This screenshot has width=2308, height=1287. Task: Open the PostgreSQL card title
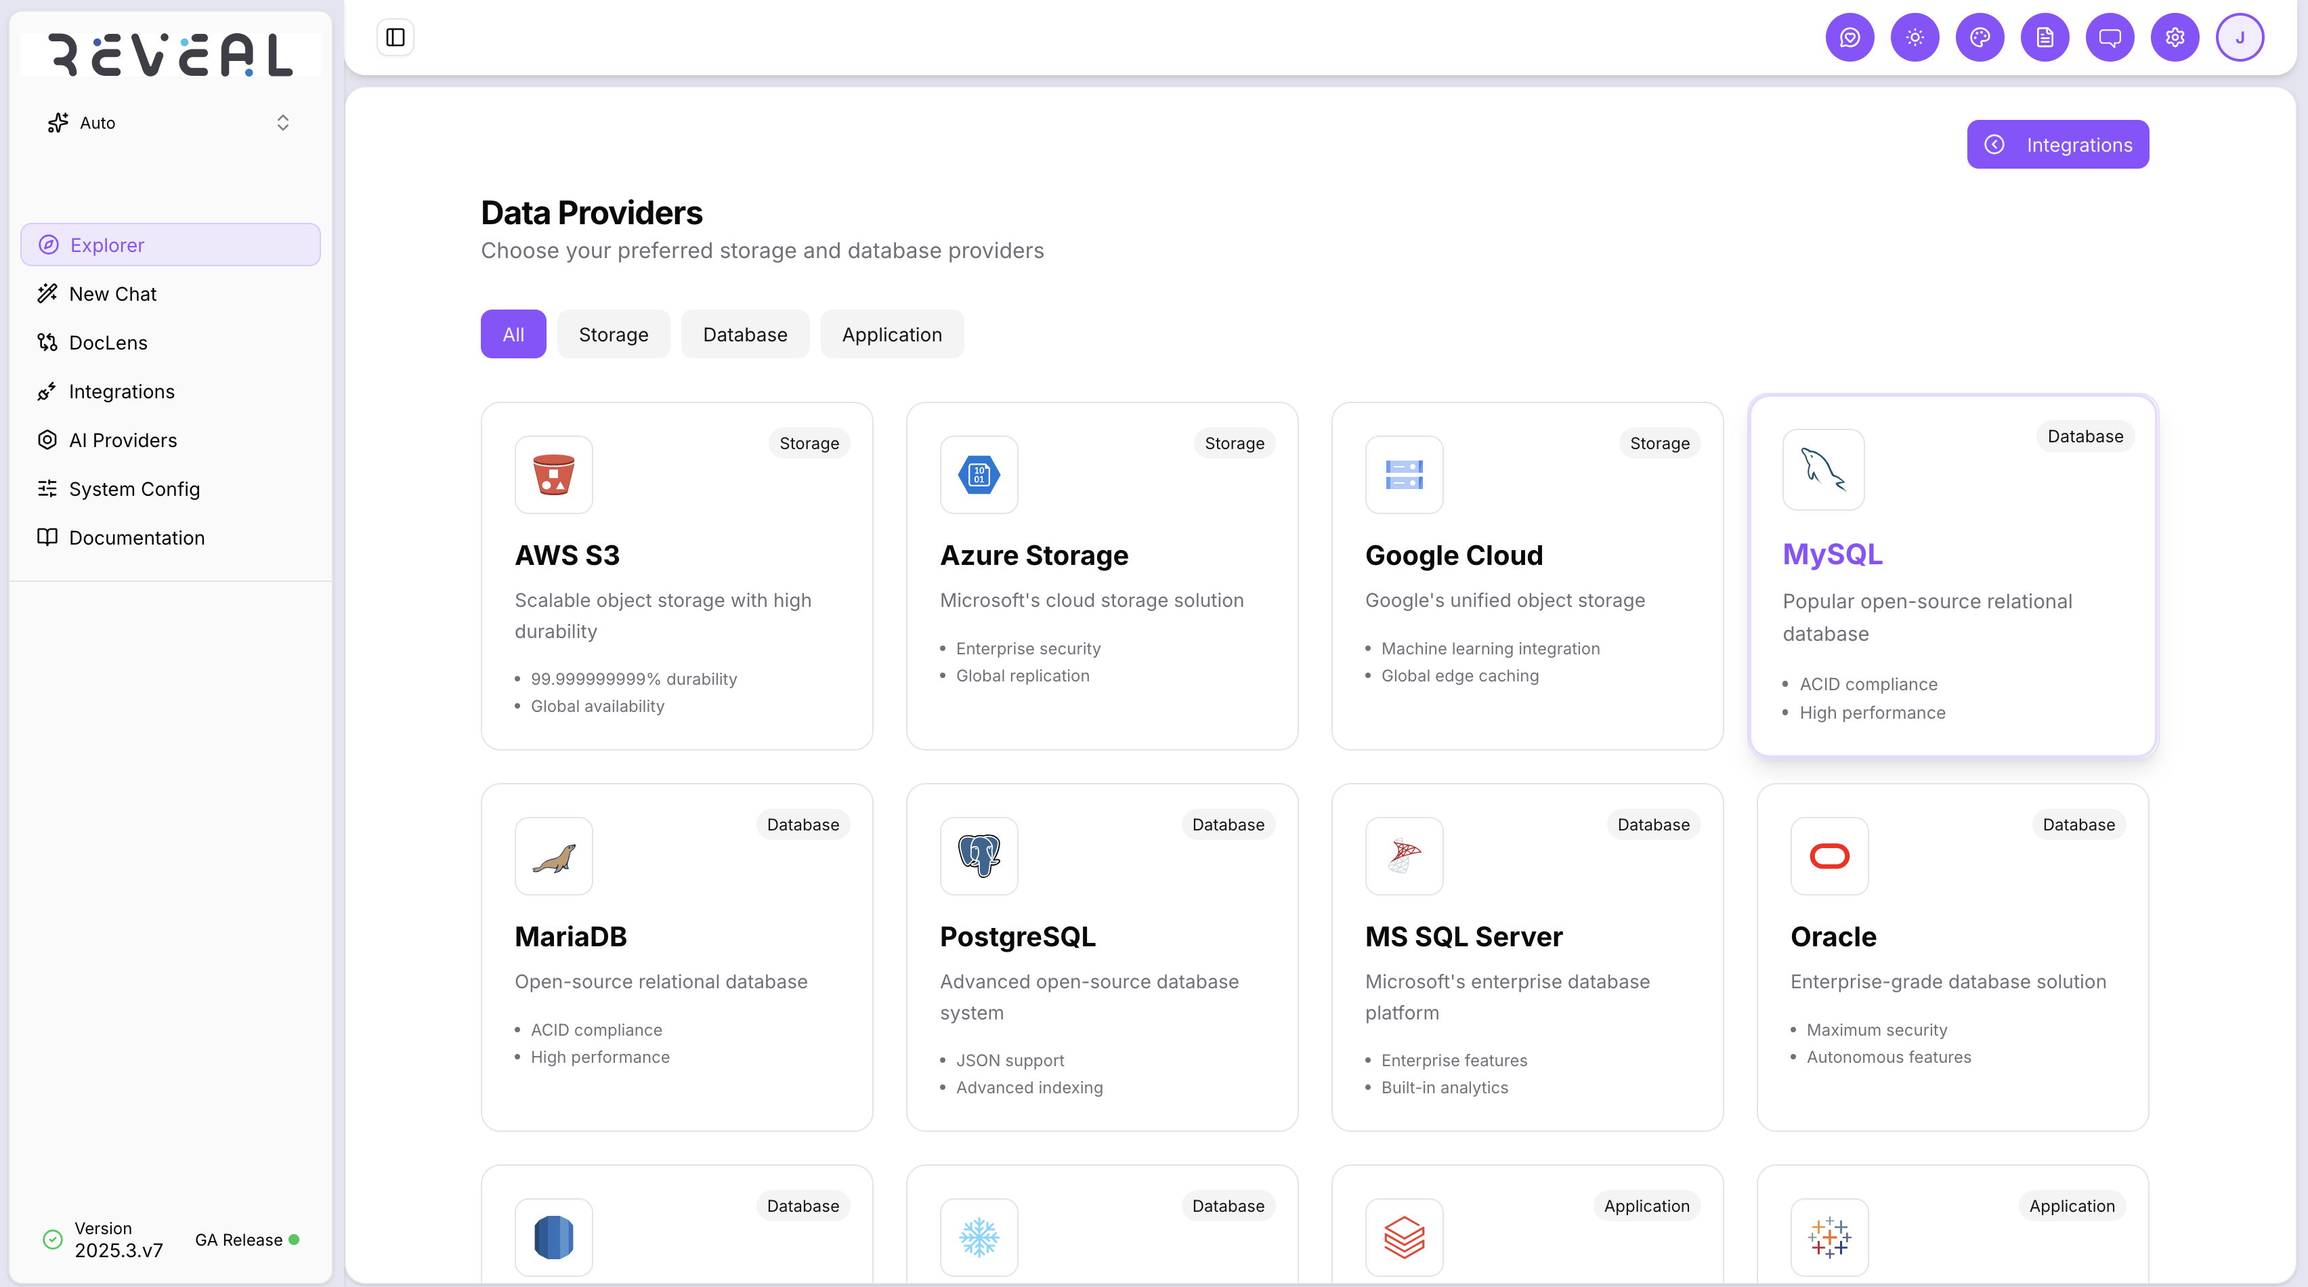pos(1018,937)
